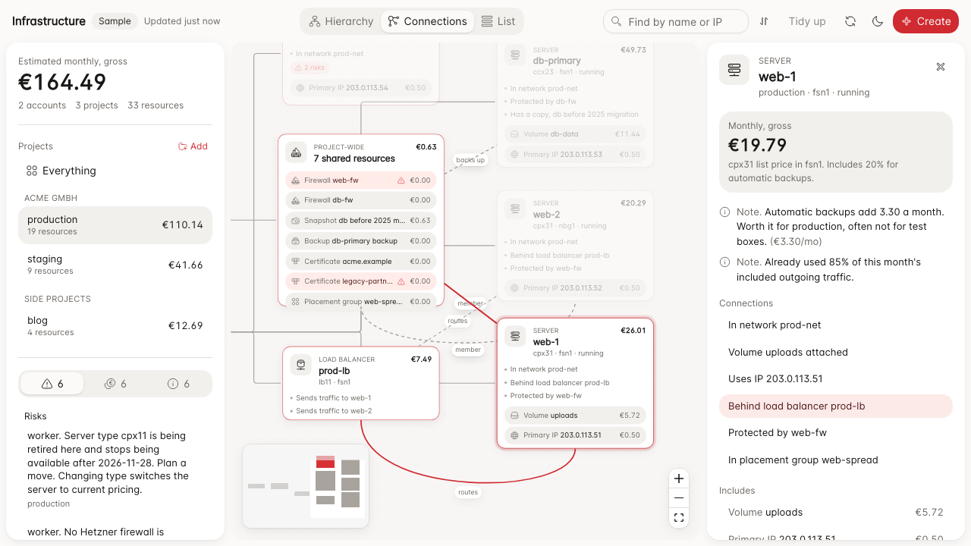Click info icon beside outgoing traffic note
Viewport: 971px width, 546px height.
(724, 262)
